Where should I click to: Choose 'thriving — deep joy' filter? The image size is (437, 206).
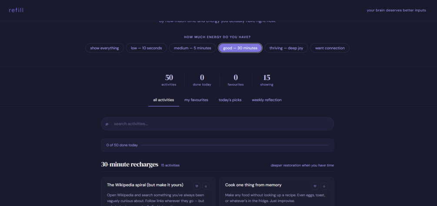(x=286, y=48)
